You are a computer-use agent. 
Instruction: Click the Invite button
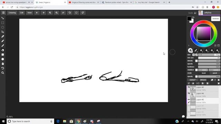pyautogui.click(x=192, y=13)
